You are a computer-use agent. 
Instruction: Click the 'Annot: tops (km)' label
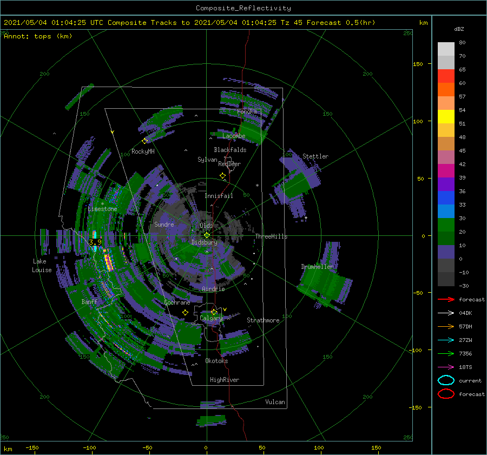pyautogui.click(x=38, y=36)
